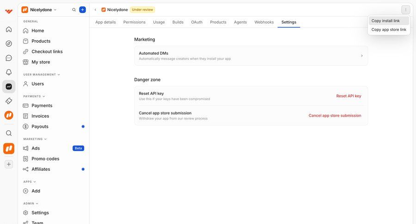Image resolution: width=416 pixels, height=224 pixels.
Task: Click the red Reset API key button
Action: 349,96
